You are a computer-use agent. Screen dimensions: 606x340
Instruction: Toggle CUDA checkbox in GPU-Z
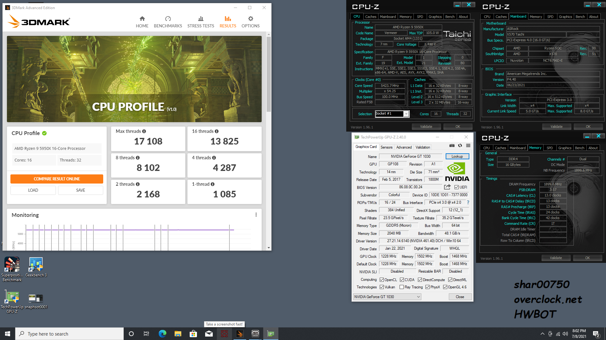[402, 280]
